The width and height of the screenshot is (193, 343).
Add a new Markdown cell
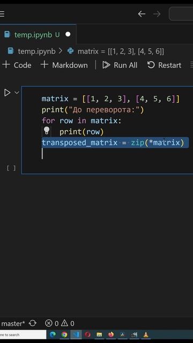[x=64, y=65]
